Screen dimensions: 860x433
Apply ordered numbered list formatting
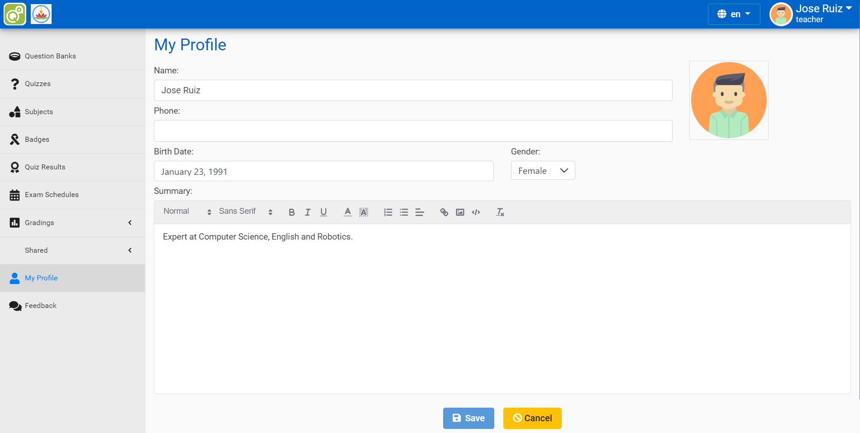coord(388,212)
